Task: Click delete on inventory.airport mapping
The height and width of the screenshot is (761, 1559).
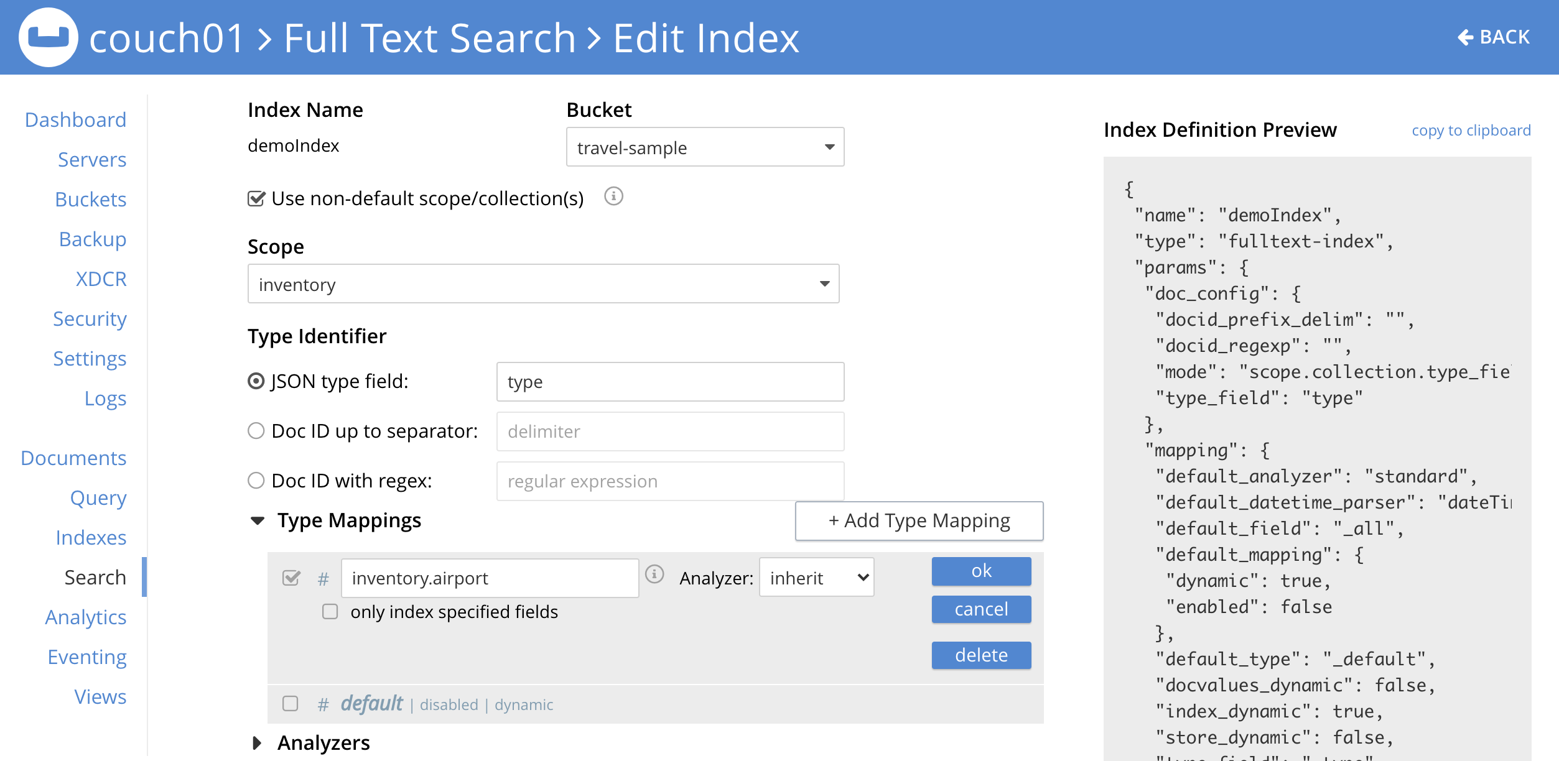Action: point(981,655)
